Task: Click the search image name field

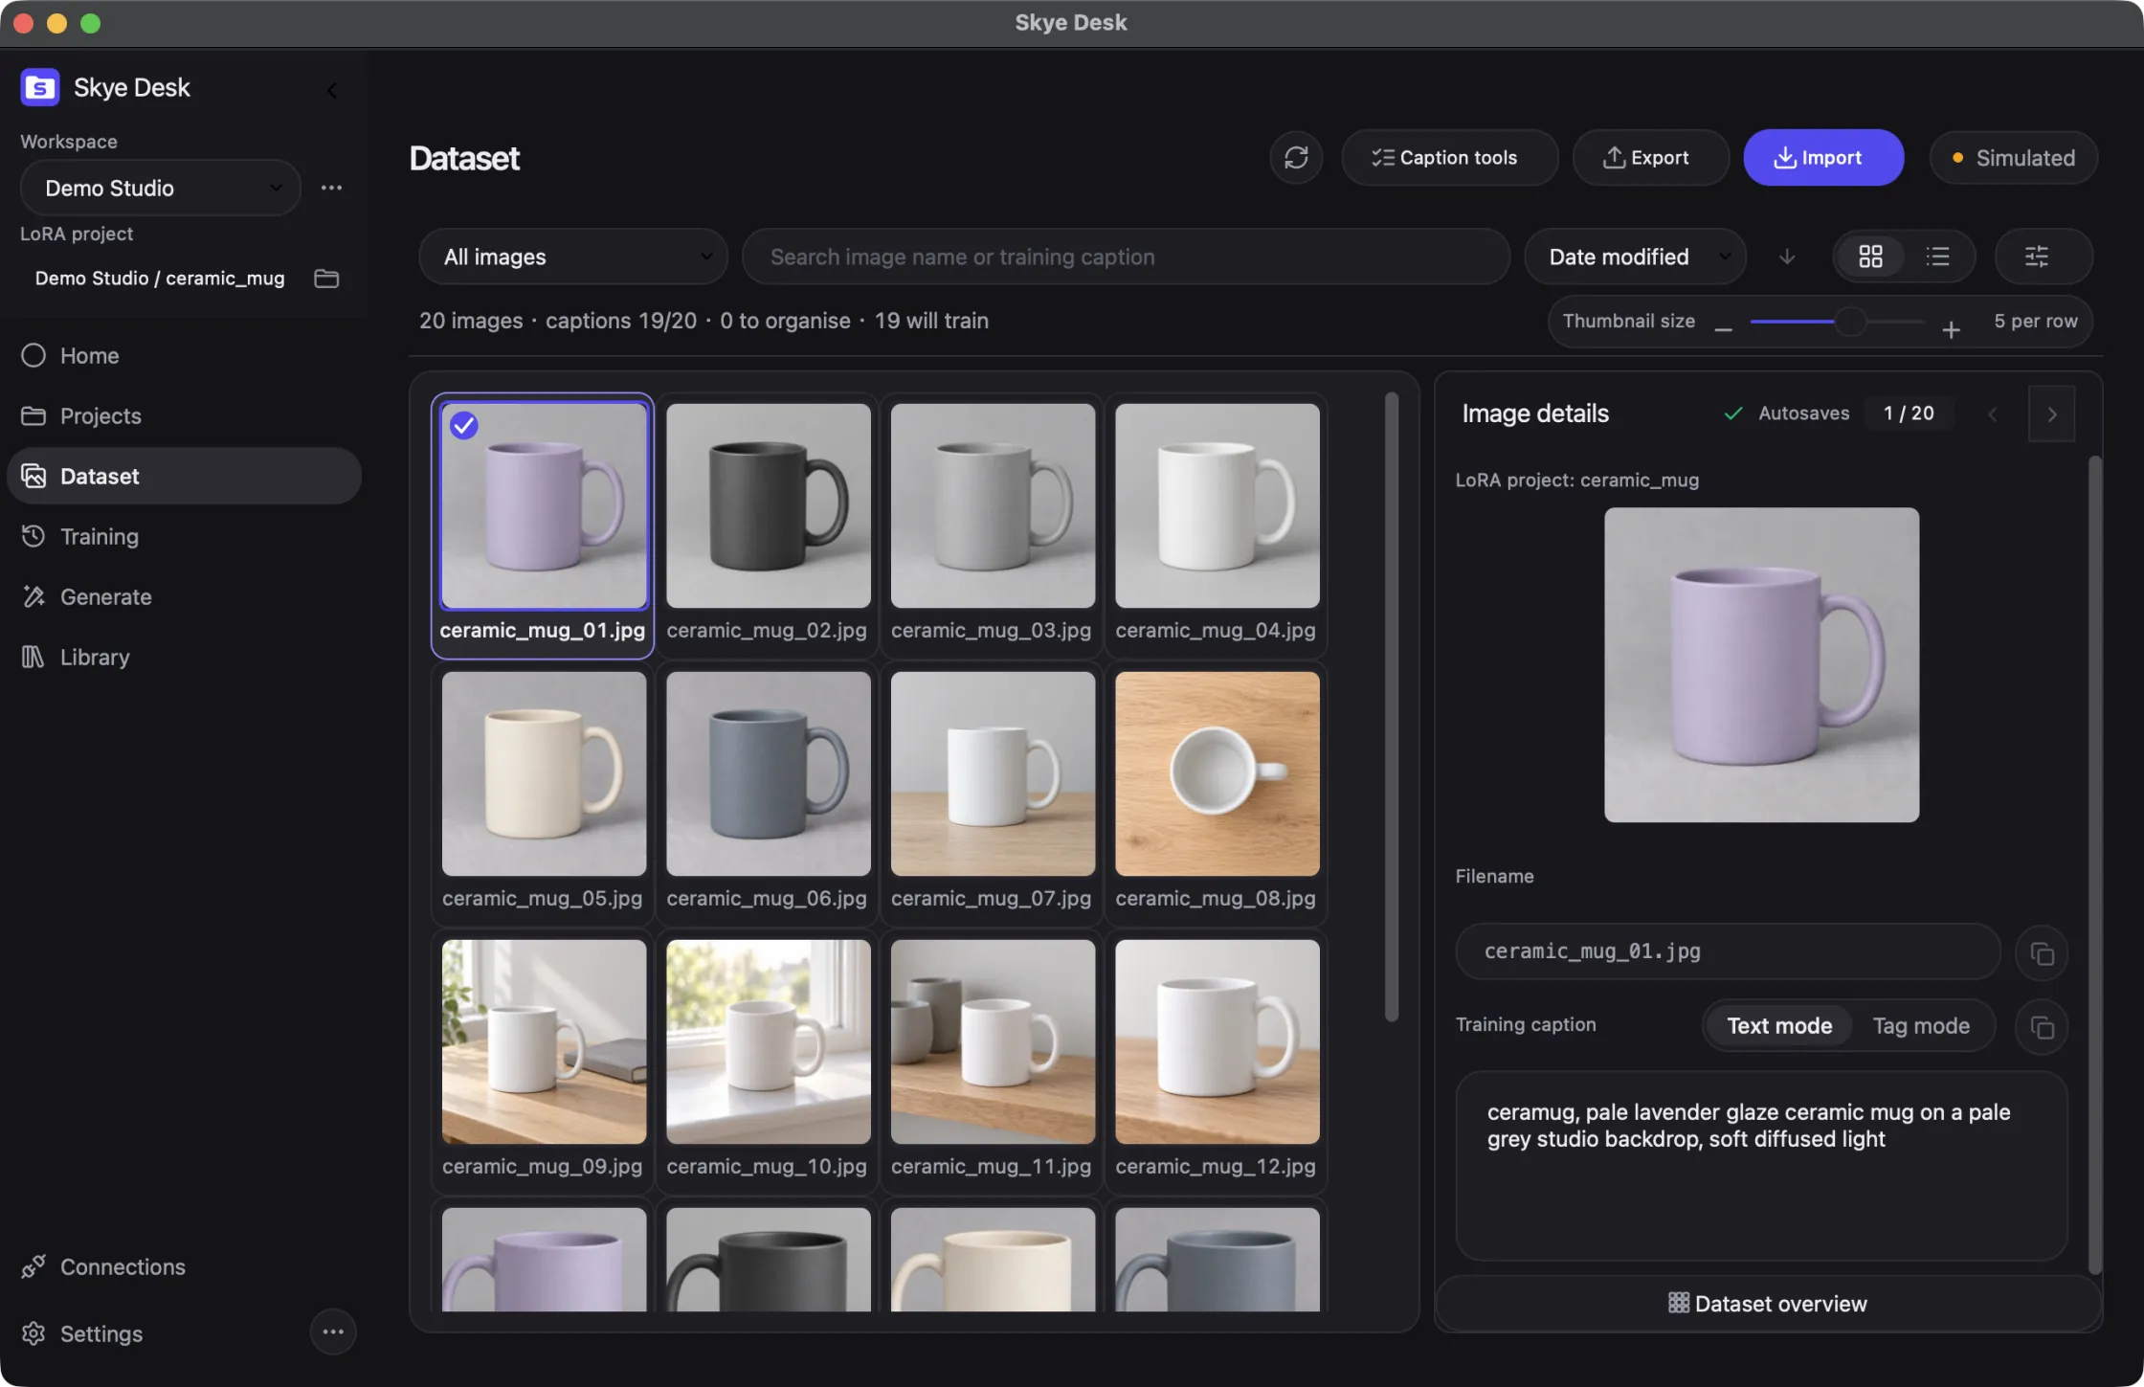Action: point(1126,257)
